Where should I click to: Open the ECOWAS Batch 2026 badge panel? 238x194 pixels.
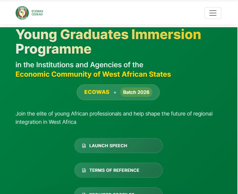[118, 92]
